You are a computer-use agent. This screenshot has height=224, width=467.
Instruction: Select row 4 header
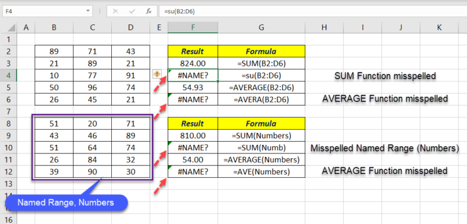pyautogui.click(x=9, y=75)
